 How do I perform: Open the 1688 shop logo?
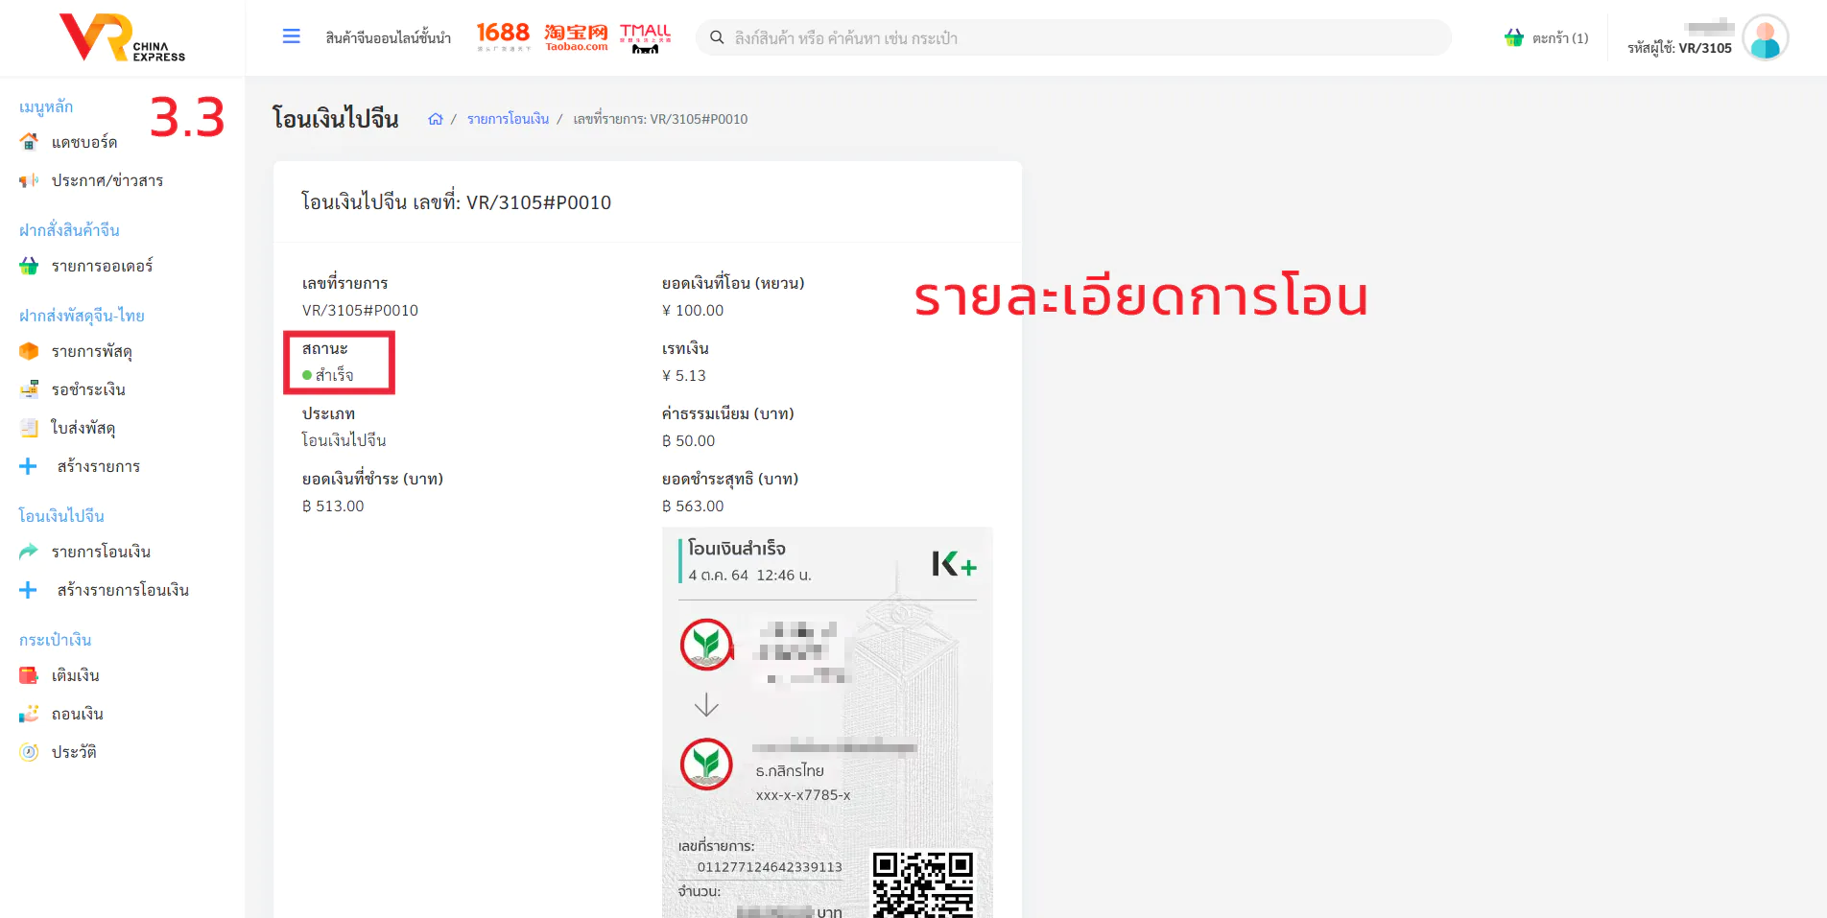(504, 36)
